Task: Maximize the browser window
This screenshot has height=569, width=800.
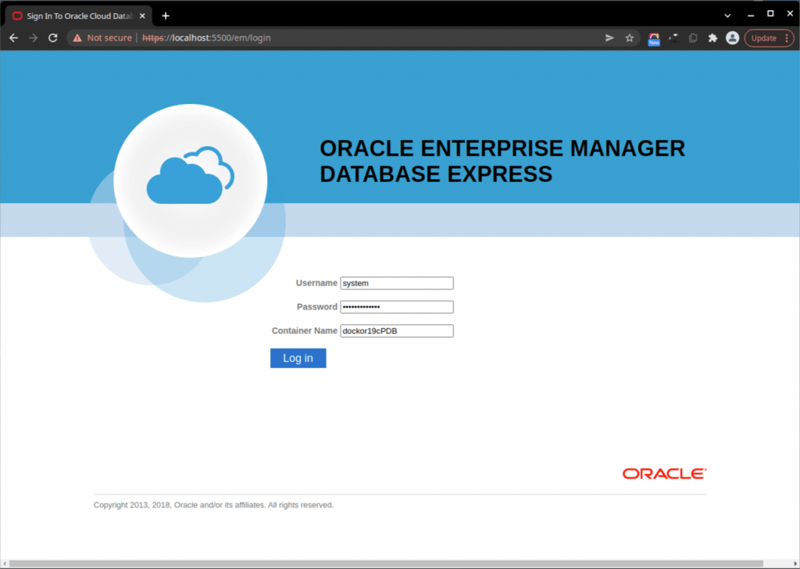Action: 770,14
